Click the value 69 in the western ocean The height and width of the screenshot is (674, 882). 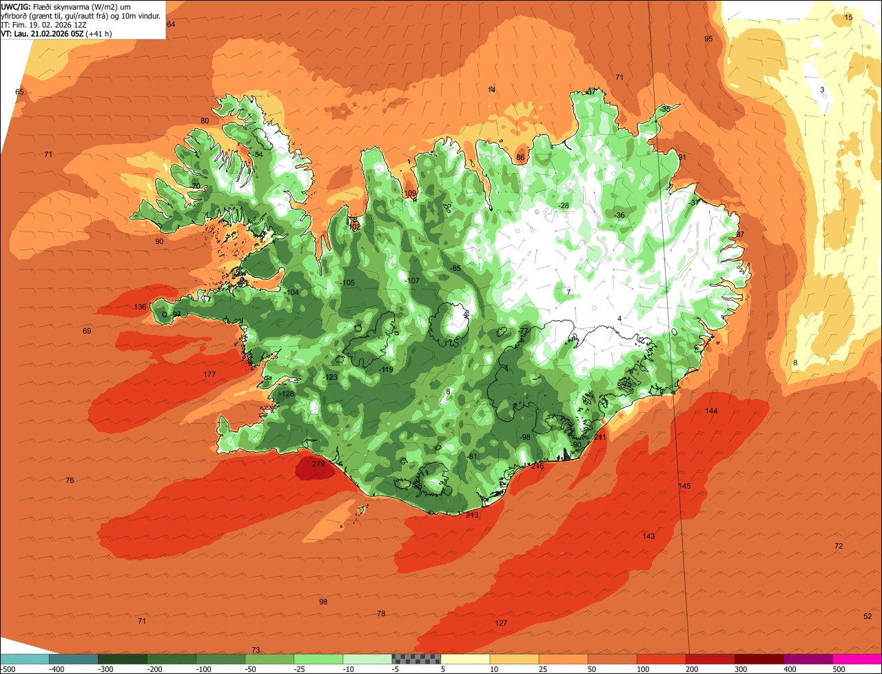[87, 331]
